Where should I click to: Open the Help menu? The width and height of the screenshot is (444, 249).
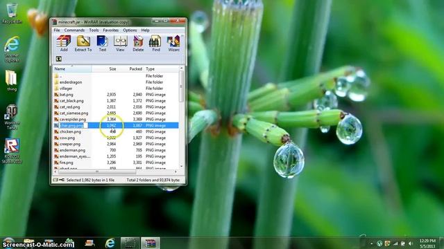[x=145, y=30]
